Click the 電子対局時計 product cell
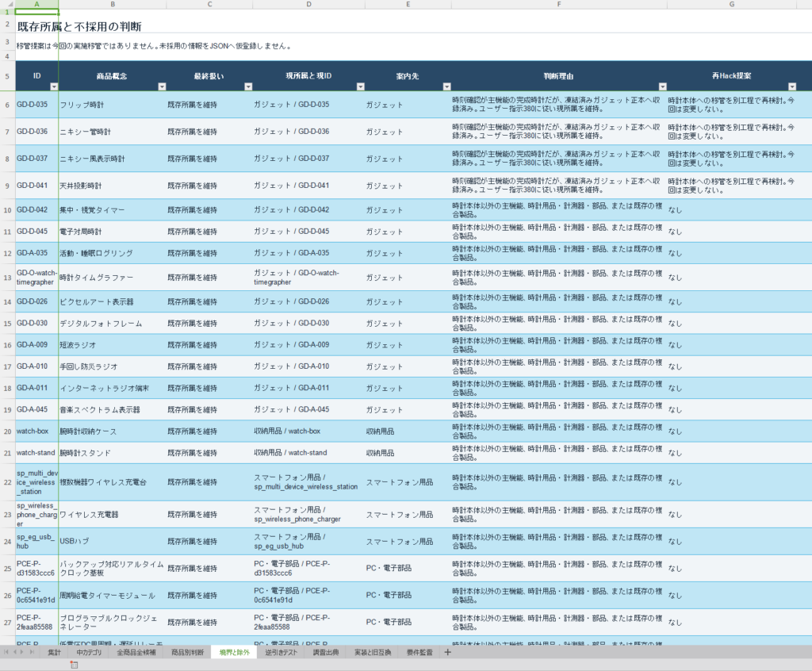This screenshot has height=671, width=812. pyautogui.click(x=113, y=232)
